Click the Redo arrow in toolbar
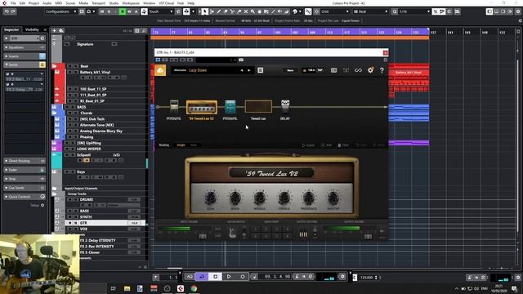Viewport: 523px width, 294px height. [13, 11]
